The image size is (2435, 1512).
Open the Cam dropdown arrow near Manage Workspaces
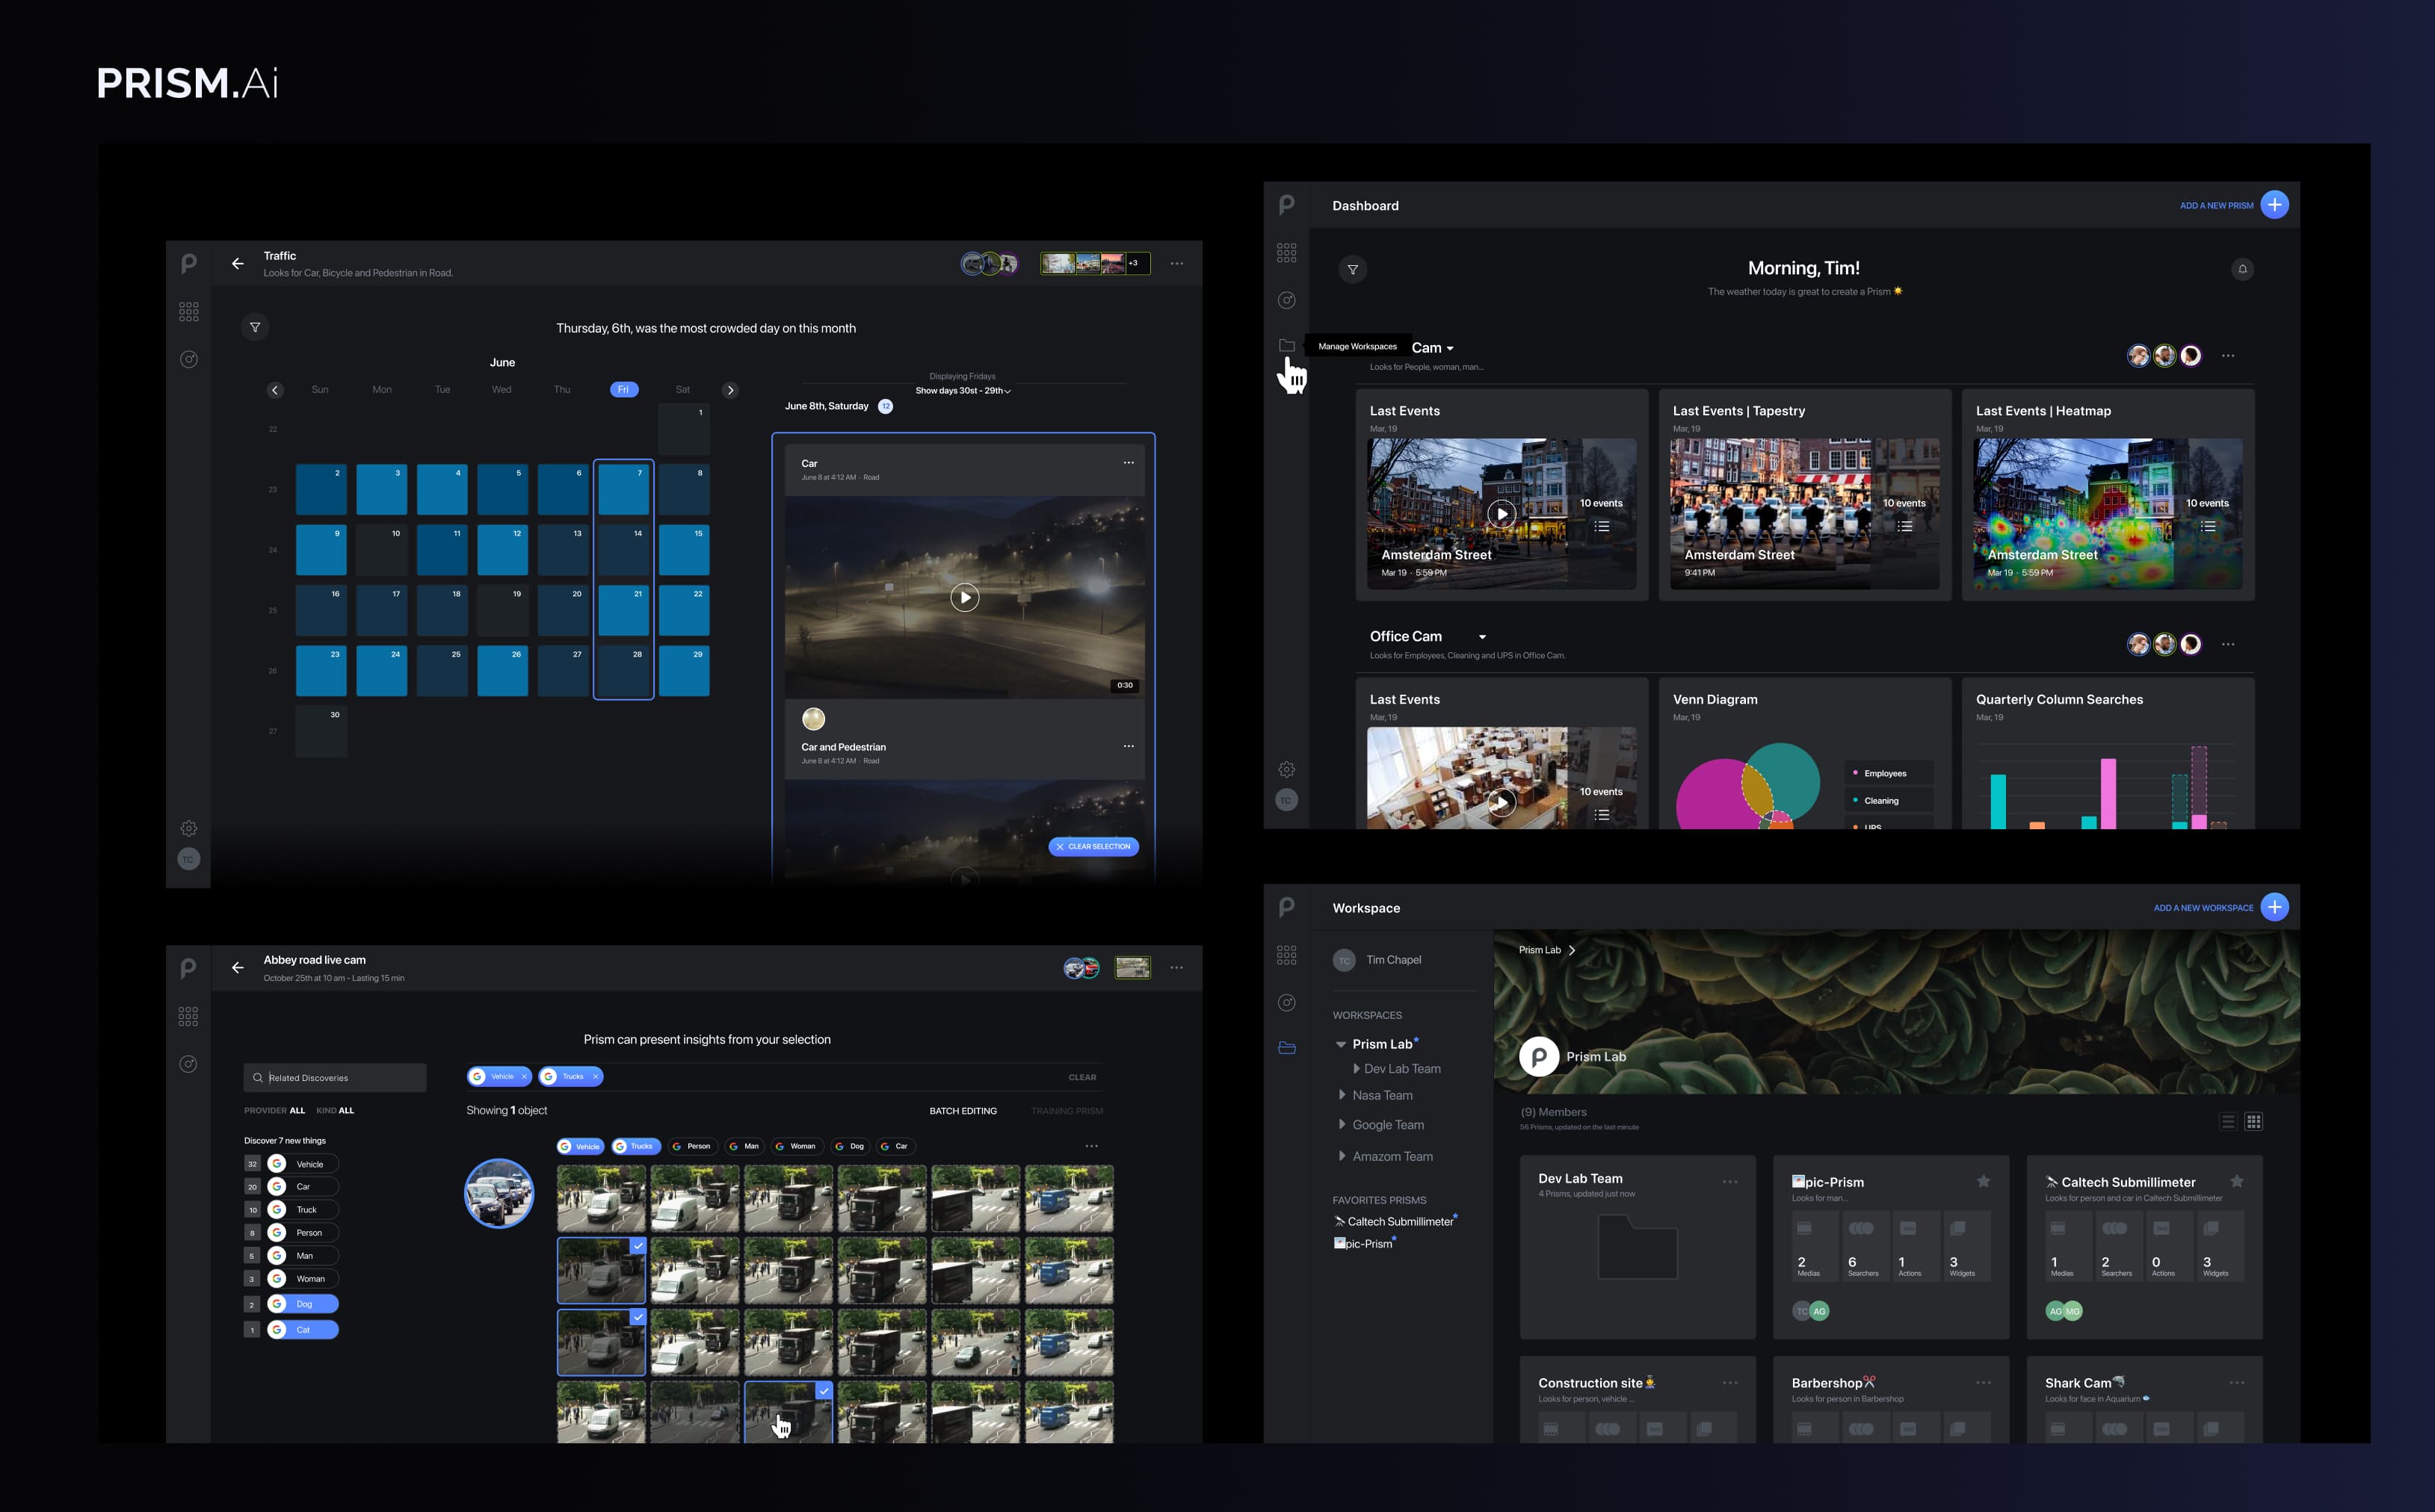(x=1451, y=349)
